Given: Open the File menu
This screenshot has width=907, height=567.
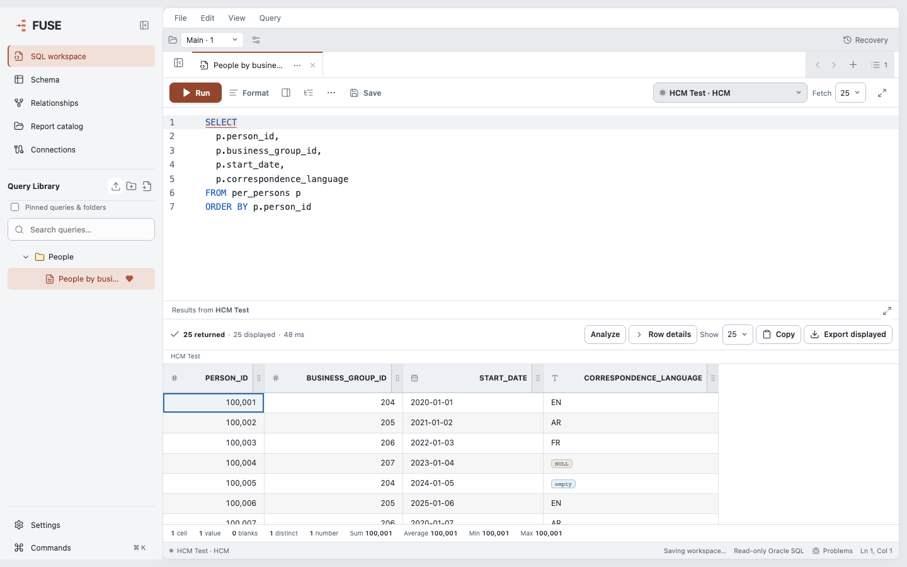Looking at the screenshot, I should pos(181,18).
